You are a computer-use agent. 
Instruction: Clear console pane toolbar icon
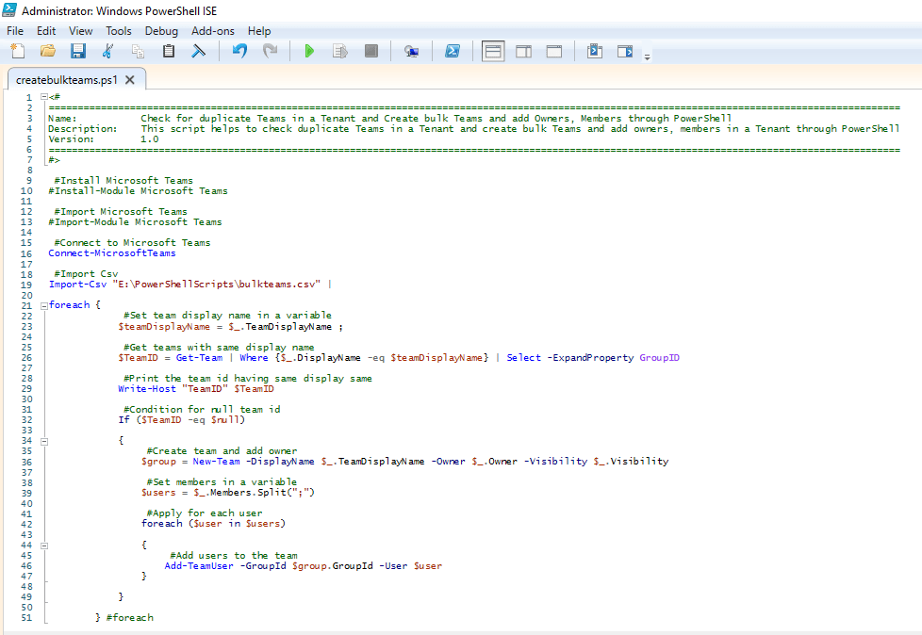[199, 51]
